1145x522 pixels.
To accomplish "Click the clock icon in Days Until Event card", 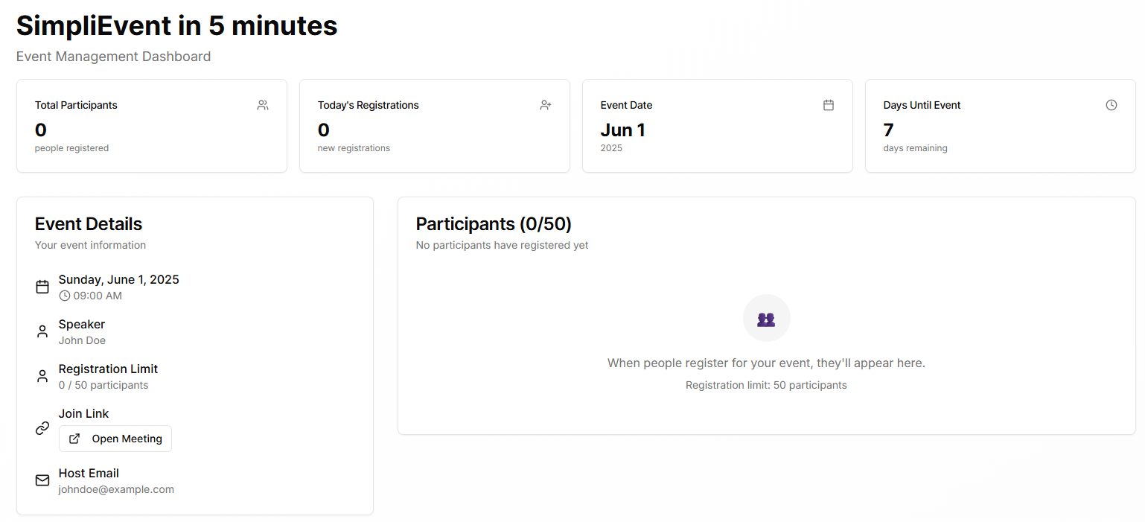I will click(x=1111, y=105).
